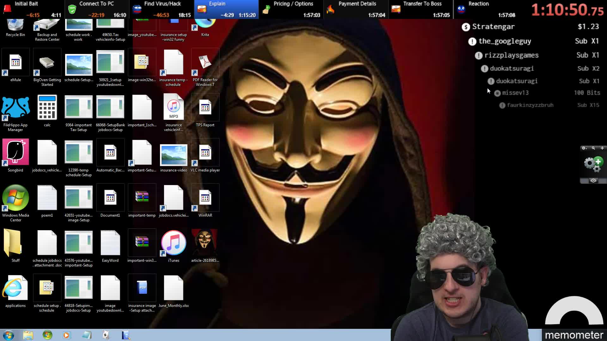Click the large gears with plus gadget
The height and width of the screenshot is (341, 607).
tap(593, 164)
